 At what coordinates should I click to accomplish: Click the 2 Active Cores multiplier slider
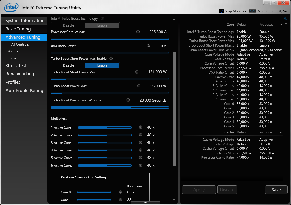[x=105, y=135]
